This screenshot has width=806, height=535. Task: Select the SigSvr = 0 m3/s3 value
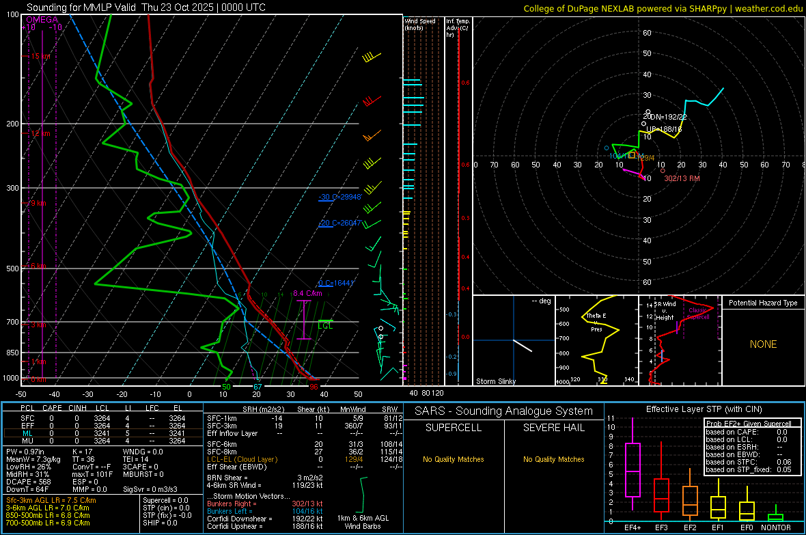tap(150, 489)
